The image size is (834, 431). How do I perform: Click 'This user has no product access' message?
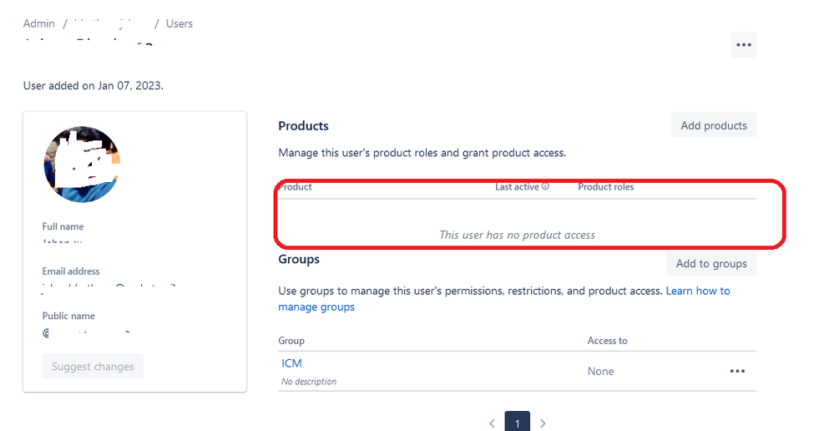(x=517, y=236)
